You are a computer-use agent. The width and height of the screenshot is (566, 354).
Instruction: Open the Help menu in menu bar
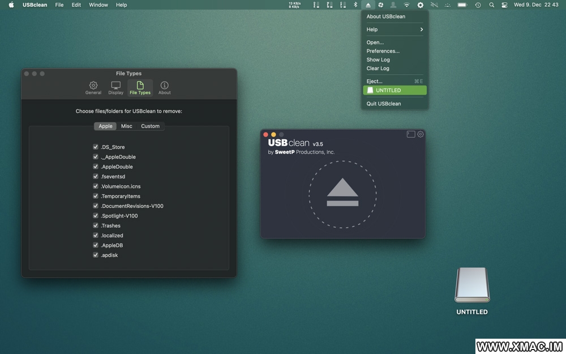[121, 5]
